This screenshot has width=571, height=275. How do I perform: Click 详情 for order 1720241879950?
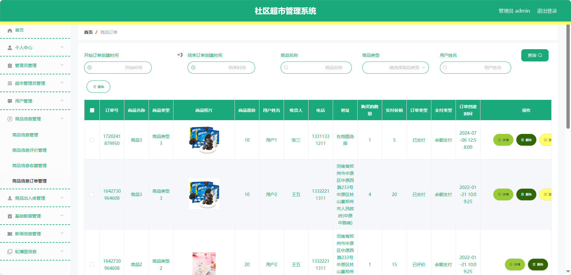[x=503, y=140]
